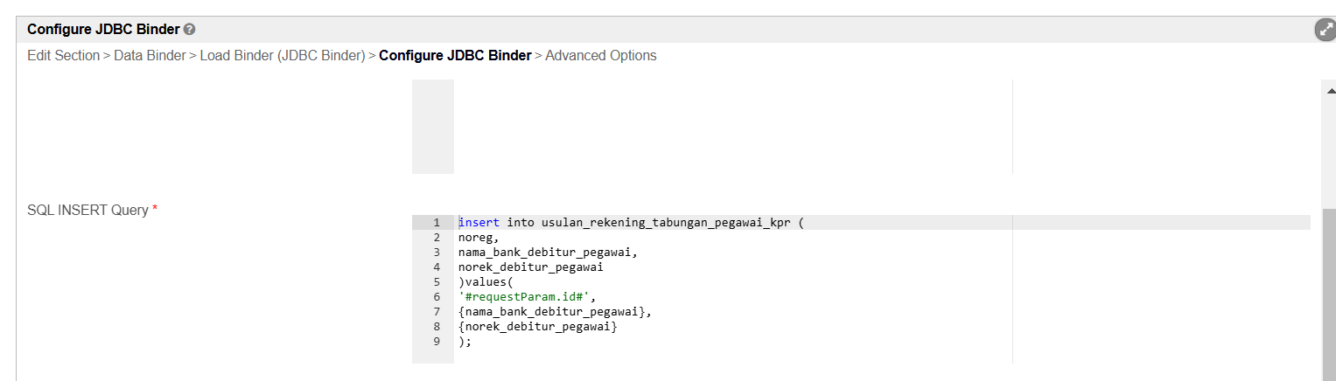The height and width of the screenshot is (381, 1336).
Task: Click the scrollbar up arrow
Action: [x=1330, y=90]
